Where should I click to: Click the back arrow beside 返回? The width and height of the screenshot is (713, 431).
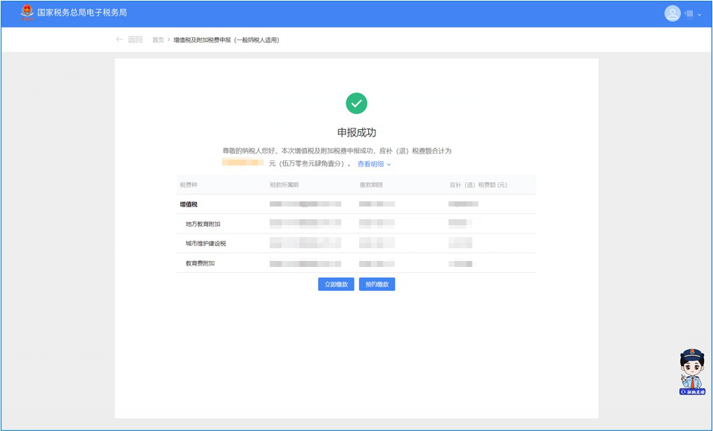(119, 40)
